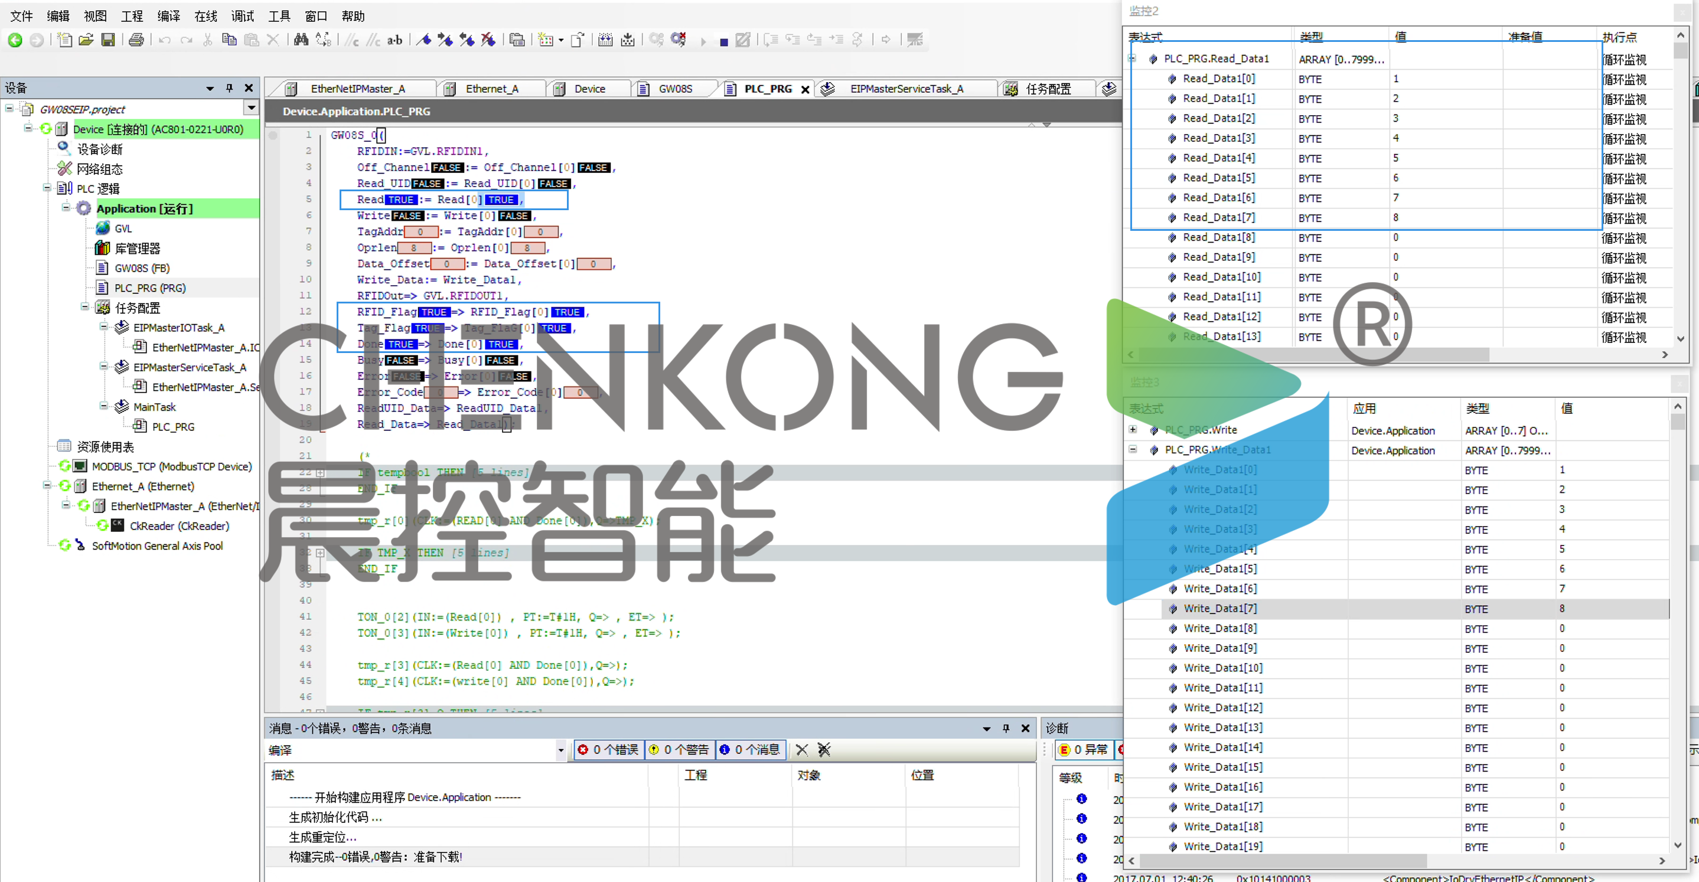The height and width of the screenshot is (882, 1699).
Task: Click the logout gear icon with red X
Action: click(678, 40)
